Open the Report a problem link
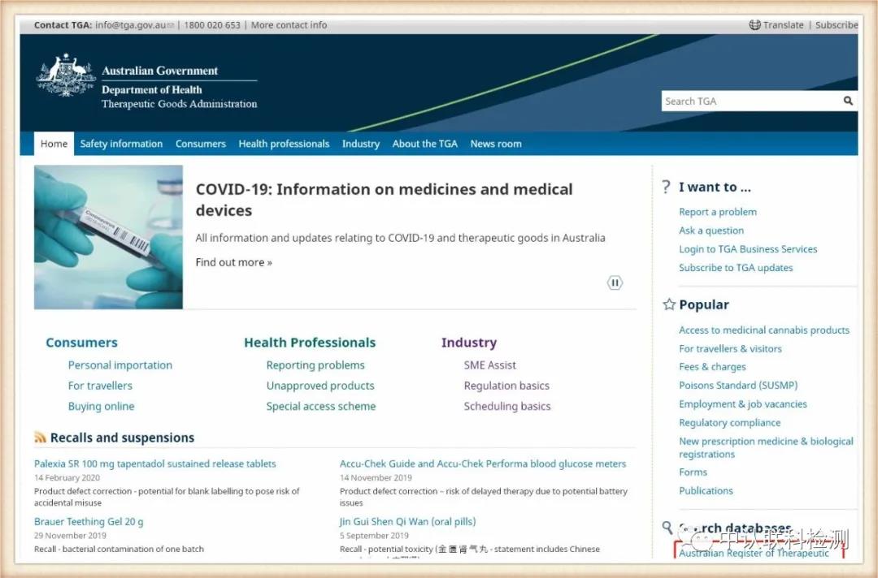This screenshot has width=878, height=578. click(x=718, y=212)
